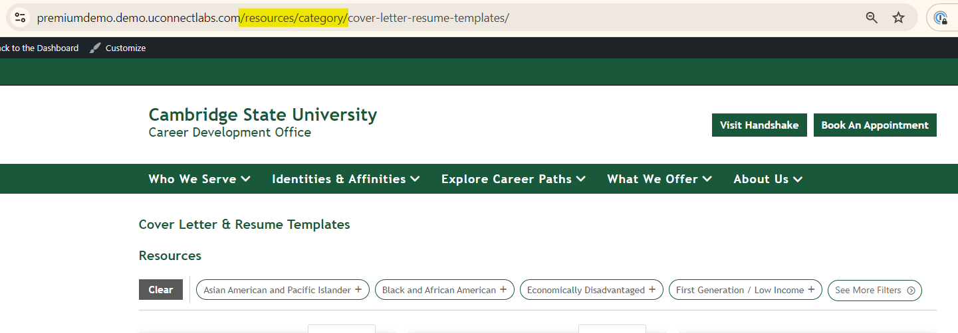Add the Asian American and Pacific Islander filter
Viewport: 958px width, 333px height.
[283, 290]
